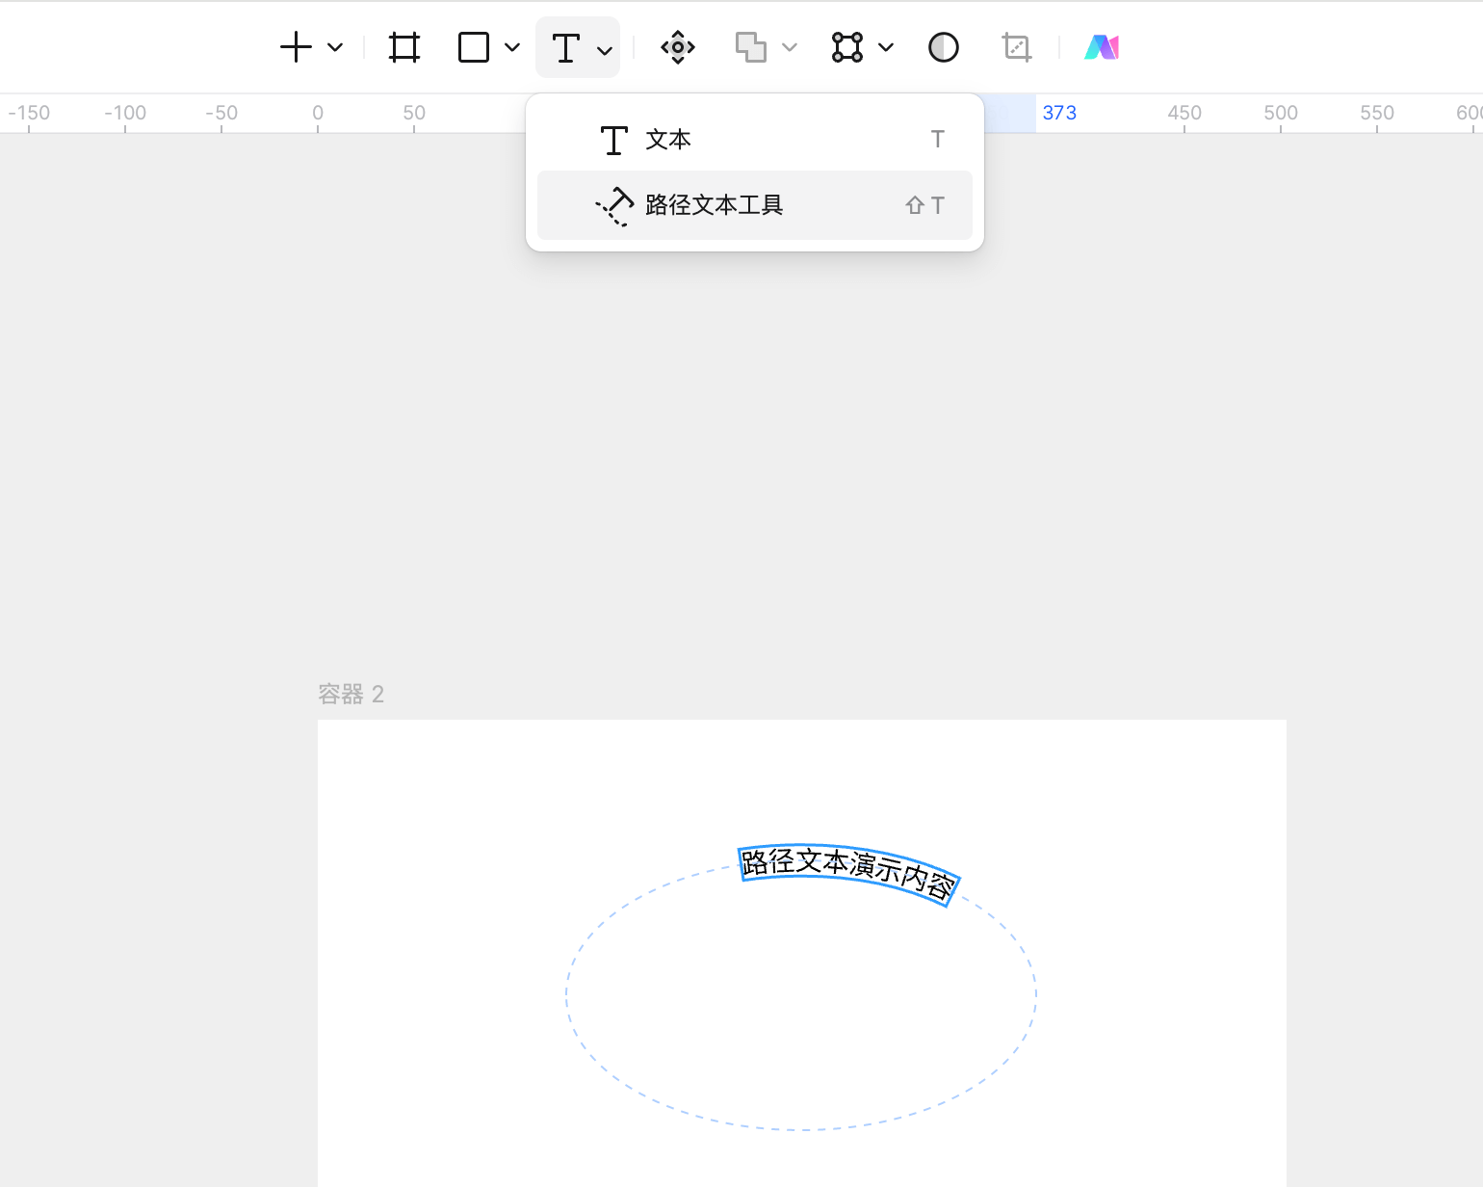Click the boolean operation overlapping squares icon

click(x=751, y=47)
